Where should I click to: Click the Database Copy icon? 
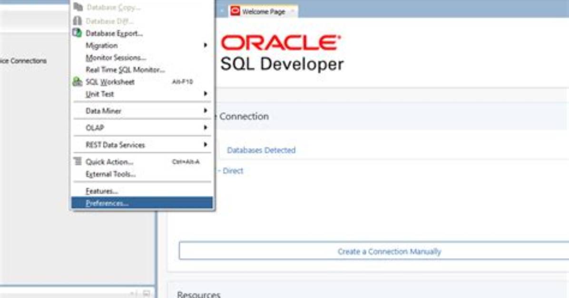click(x=78, y=7)
